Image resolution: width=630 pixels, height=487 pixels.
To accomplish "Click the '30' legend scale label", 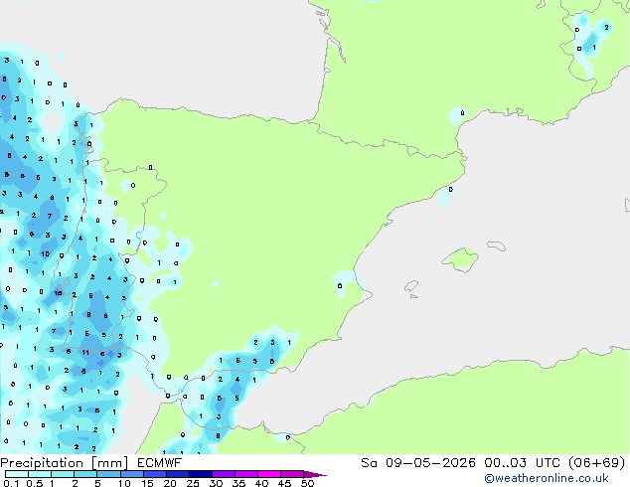I will (216, 483).
